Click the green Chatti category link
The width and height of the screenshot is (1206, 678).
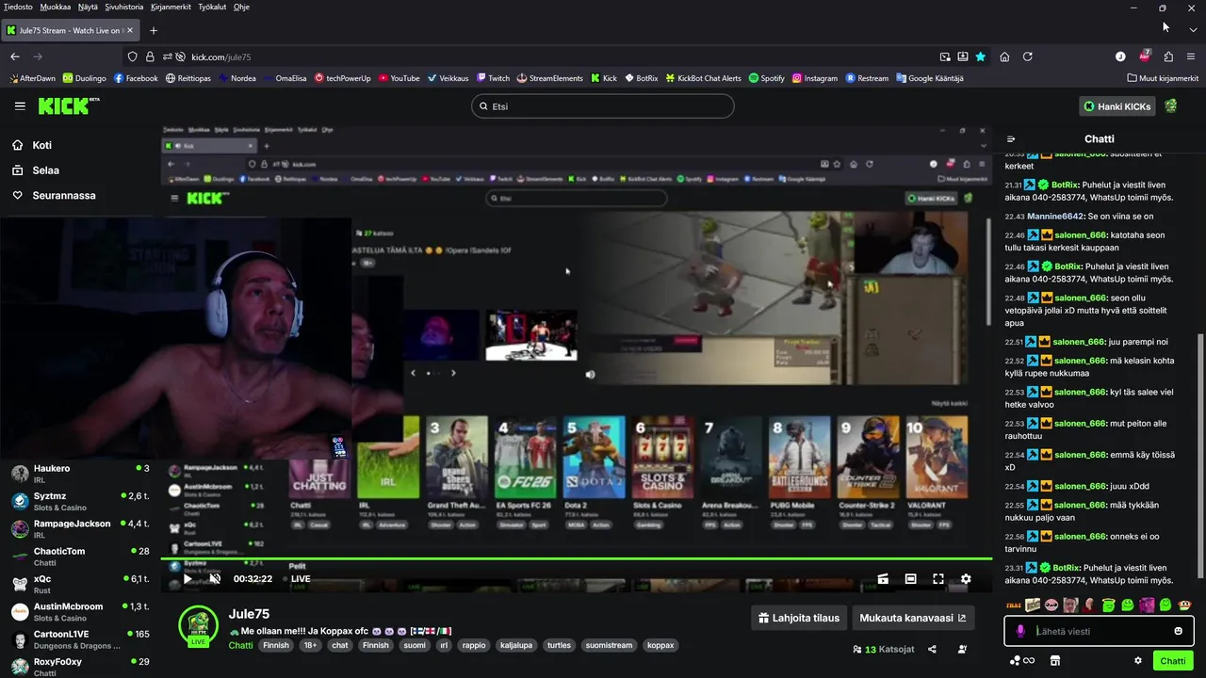[x=240, y=646]
